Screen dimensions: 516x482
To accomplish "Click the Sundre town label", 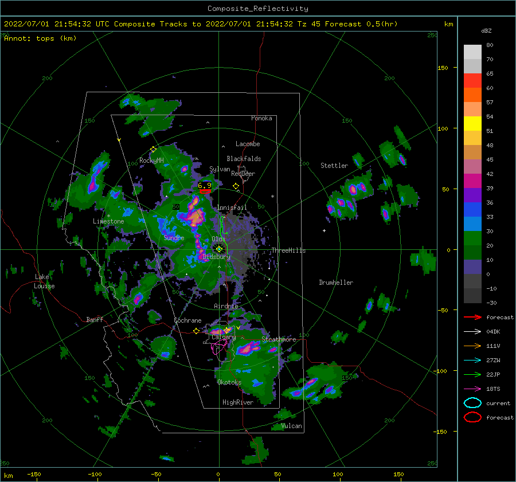I will 174,237.
